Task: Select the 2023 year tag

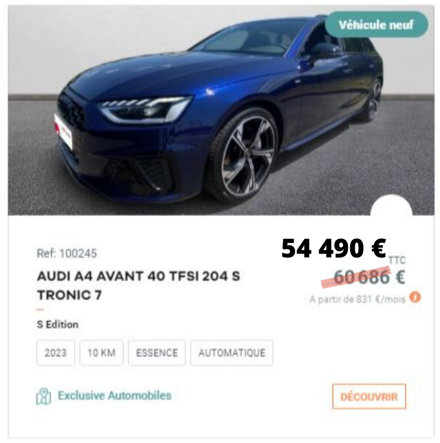Action: [x=56, y=353]
